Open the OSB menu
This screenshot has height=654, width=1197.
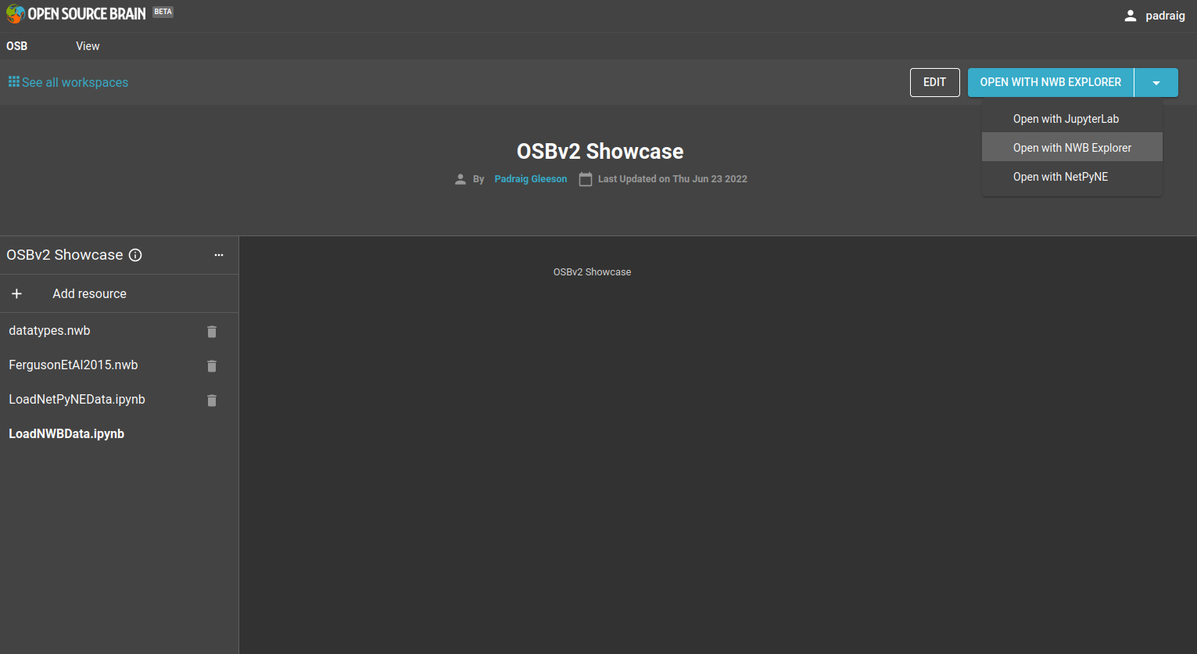(x=17, y=46)
